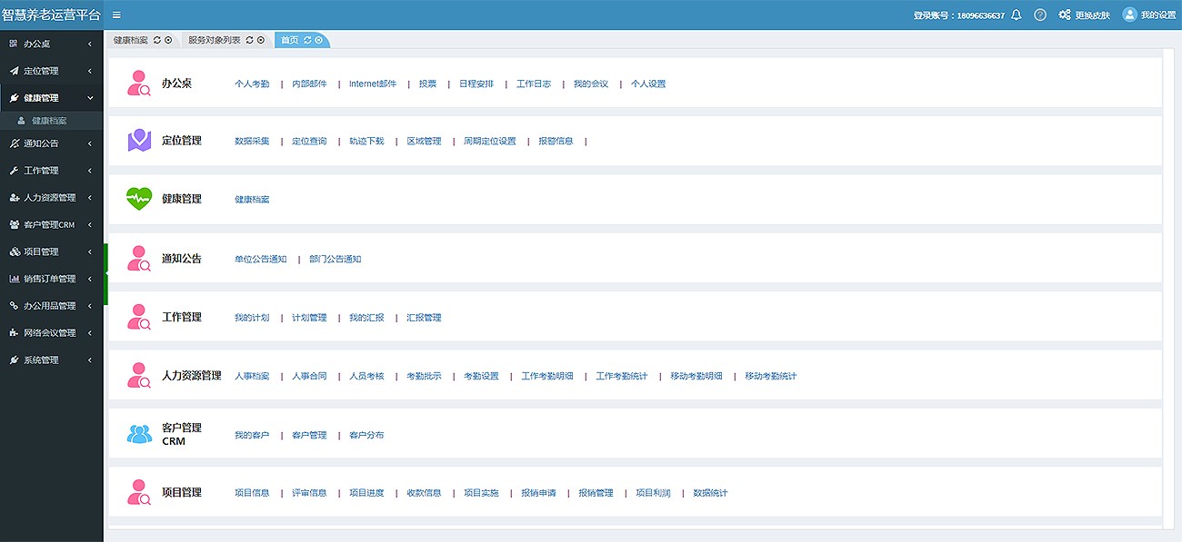Image resolution: width=1182 pixels, height=542 pixels.
Task: Click the sidebar 定位管理 paper-plane icon
Action: pyautogui.click(x=14, y=71)
